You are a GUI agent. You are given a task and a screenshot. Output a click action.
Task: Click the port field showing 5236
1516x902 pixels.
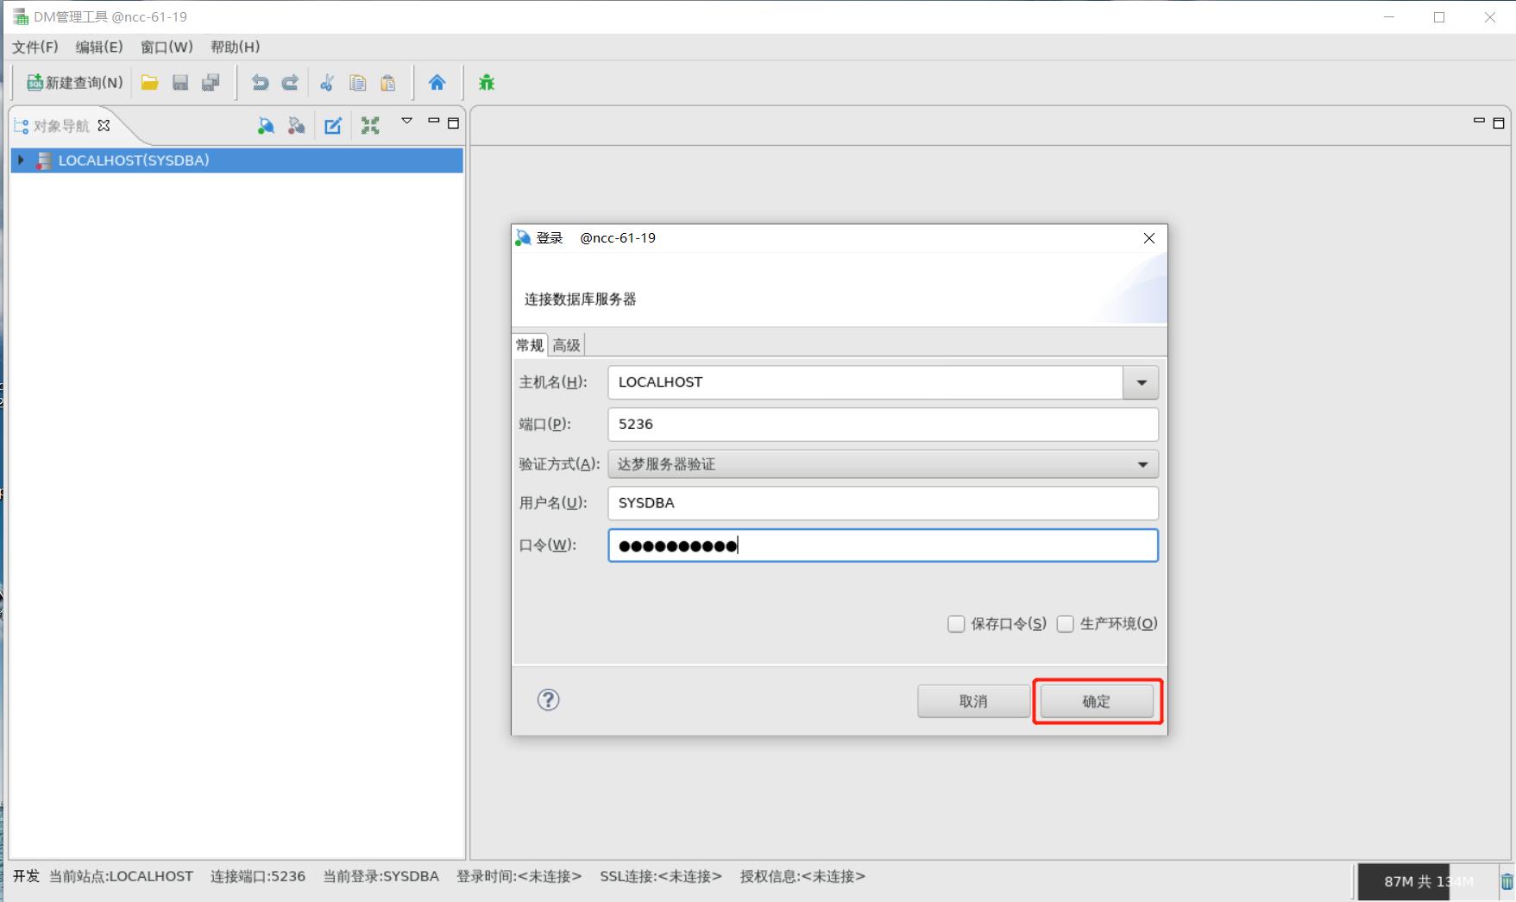coord(883,424)
